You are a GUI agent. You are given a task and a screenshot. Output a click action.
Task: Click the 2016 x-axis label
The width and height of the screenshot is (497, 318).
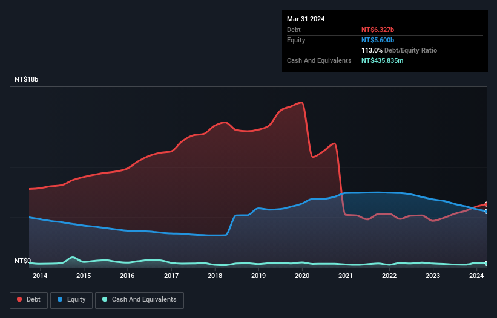pos(127,276)
